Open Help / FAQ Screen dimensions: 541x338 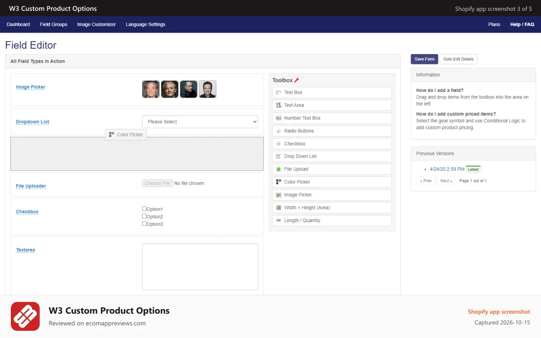point(522,24)
